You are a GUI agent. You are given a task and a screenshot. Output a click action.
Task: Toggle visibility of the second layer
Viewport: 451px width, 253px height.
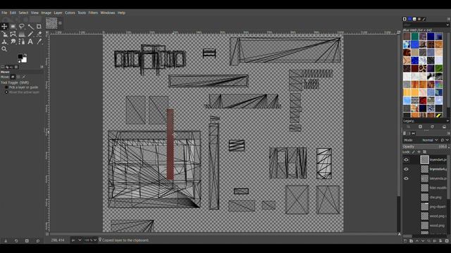coord(406,169)
